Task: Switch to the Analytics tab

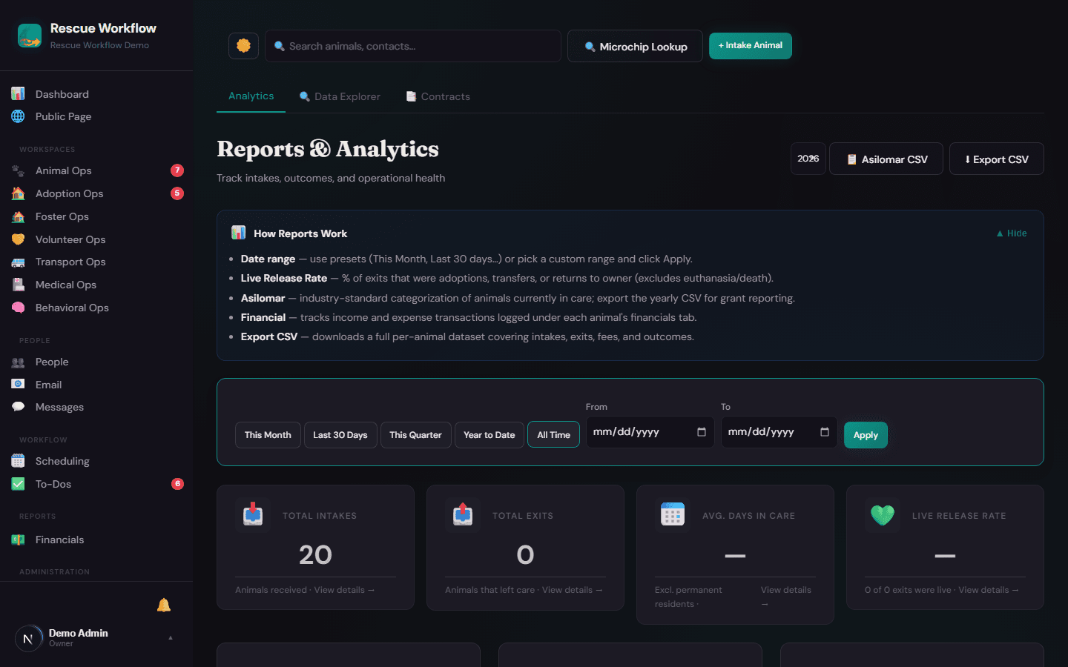Action: click(x=251, y=96)
